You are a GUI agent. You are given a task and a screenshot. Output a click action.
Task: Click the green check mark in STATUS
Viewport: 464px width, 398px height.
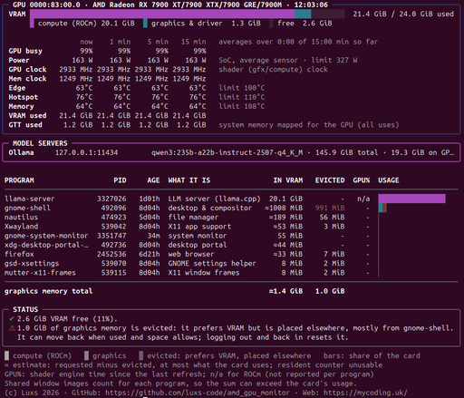point(12,319)
